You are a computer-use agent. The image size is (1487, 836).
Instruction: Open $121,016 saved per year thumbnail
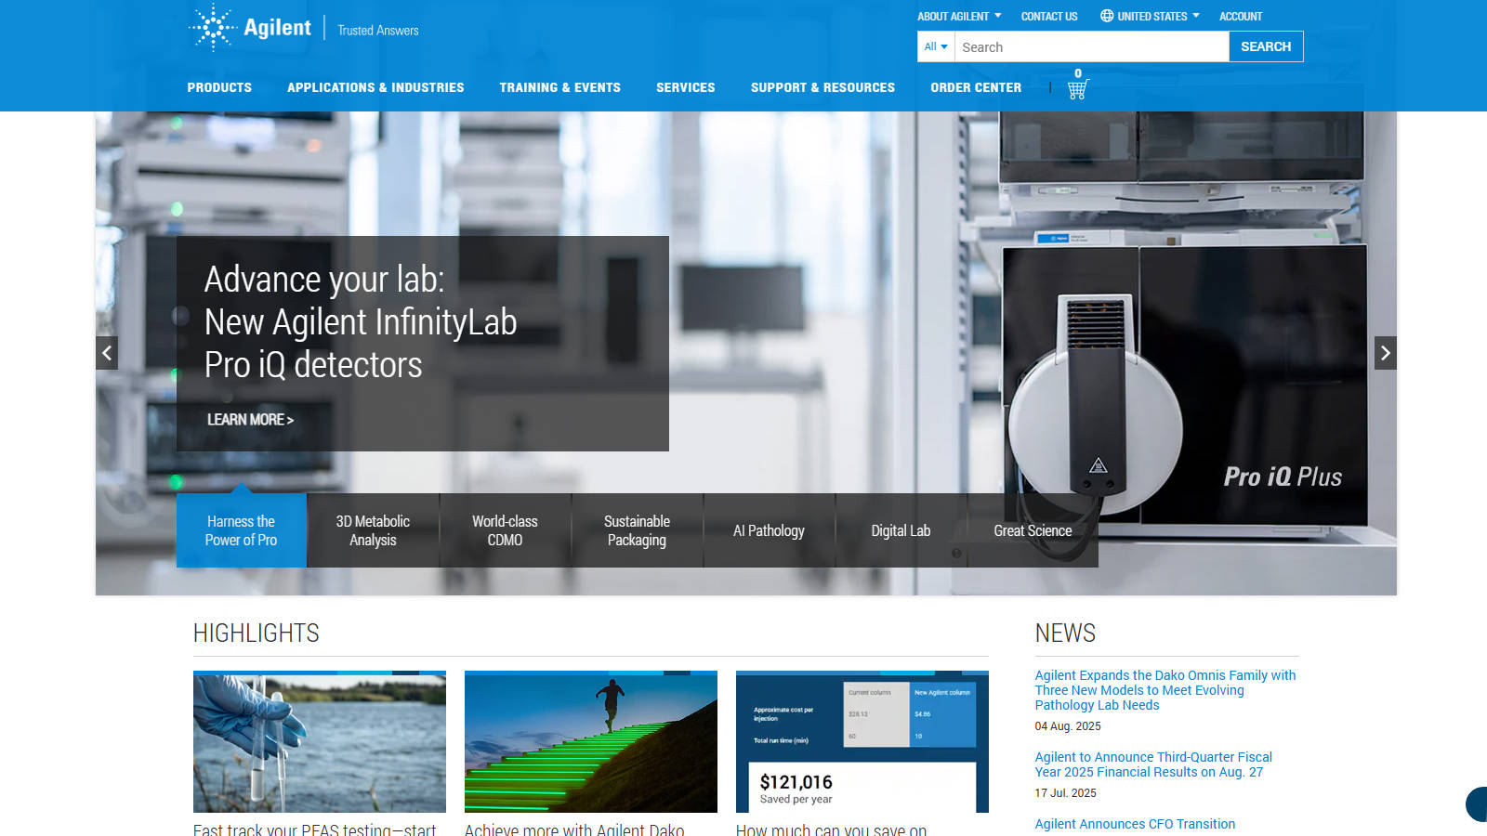pos(862,741)
